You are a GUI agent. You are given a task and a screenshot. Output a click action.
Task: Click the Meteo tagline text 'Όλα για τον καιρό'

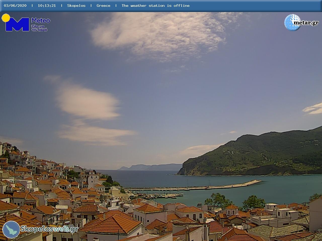click(39, 28)
